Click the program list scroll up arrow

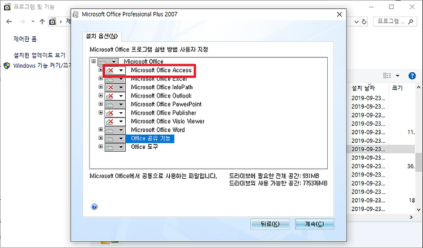[x=418, y=87]
